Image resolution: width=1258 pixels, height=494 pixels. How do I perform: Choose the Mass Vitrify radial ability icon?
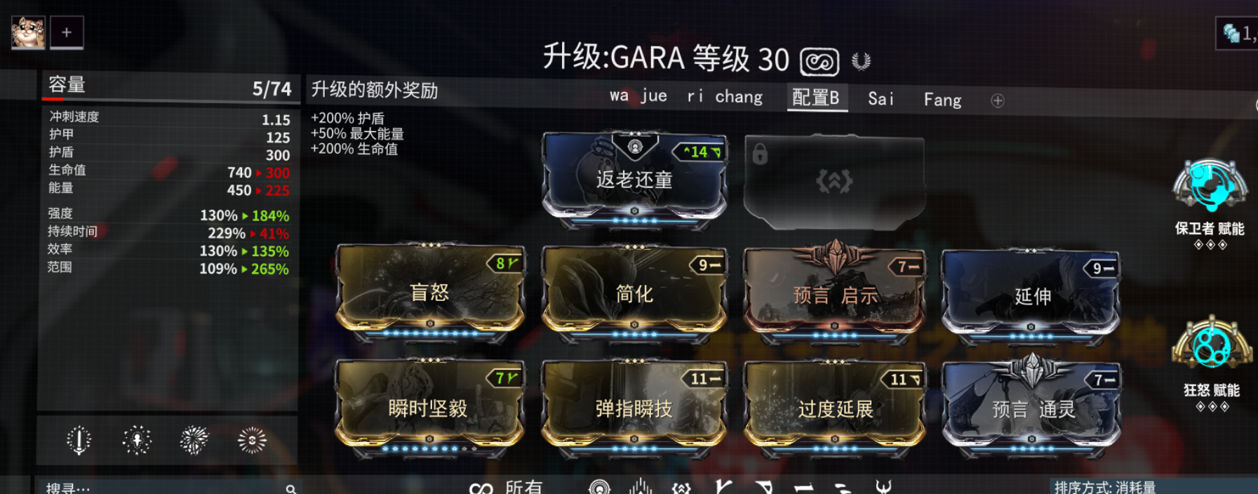coord(252,440)
